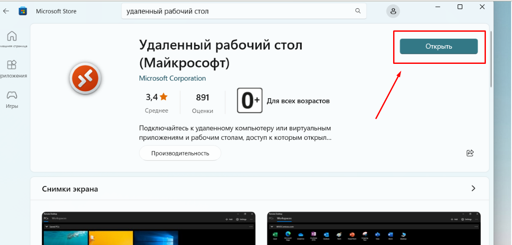Click the app description text
The image size is (512, 245).
[235, 132]
